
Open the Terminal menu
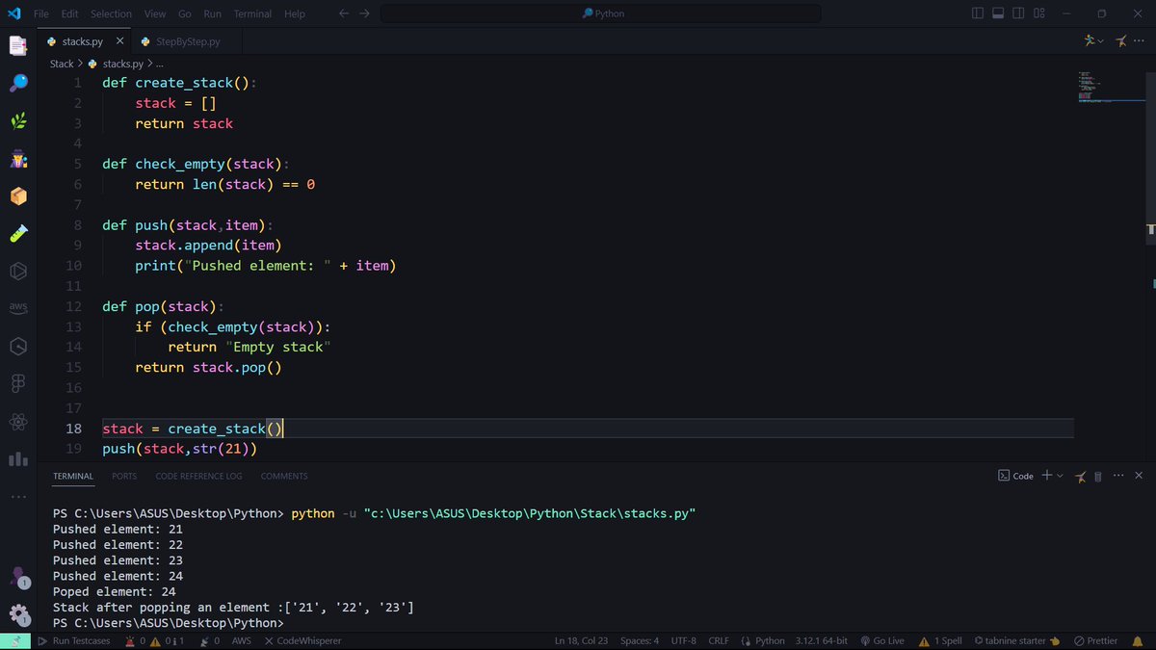tap(252, 13)
